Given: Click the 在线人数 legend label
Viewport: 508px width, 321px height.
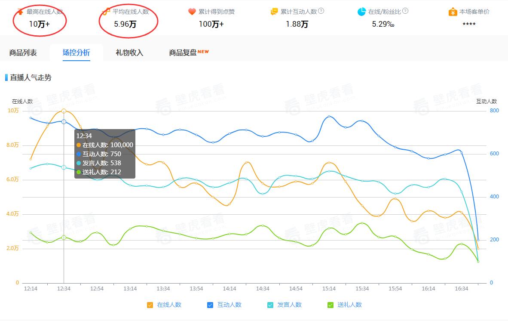Looking at the screenshot, I should pos(169,305).
